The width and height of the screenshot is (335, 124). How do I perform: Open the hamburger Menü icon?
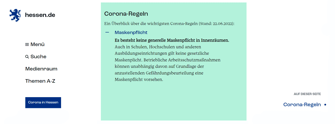(x=27, y=45)
